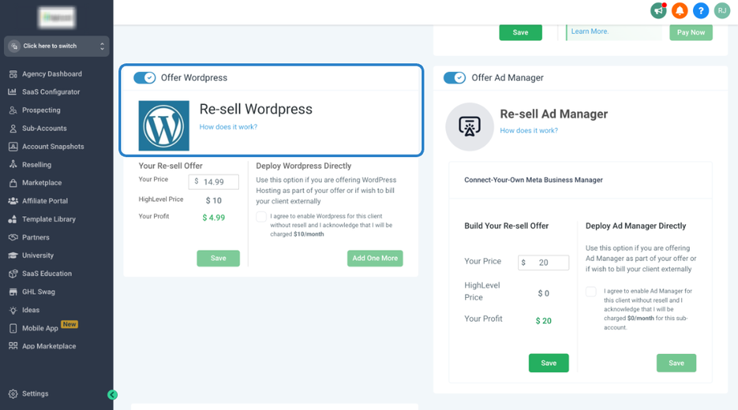
Task: Click Save under Wordpress re-sell offer
Action: 218,259
